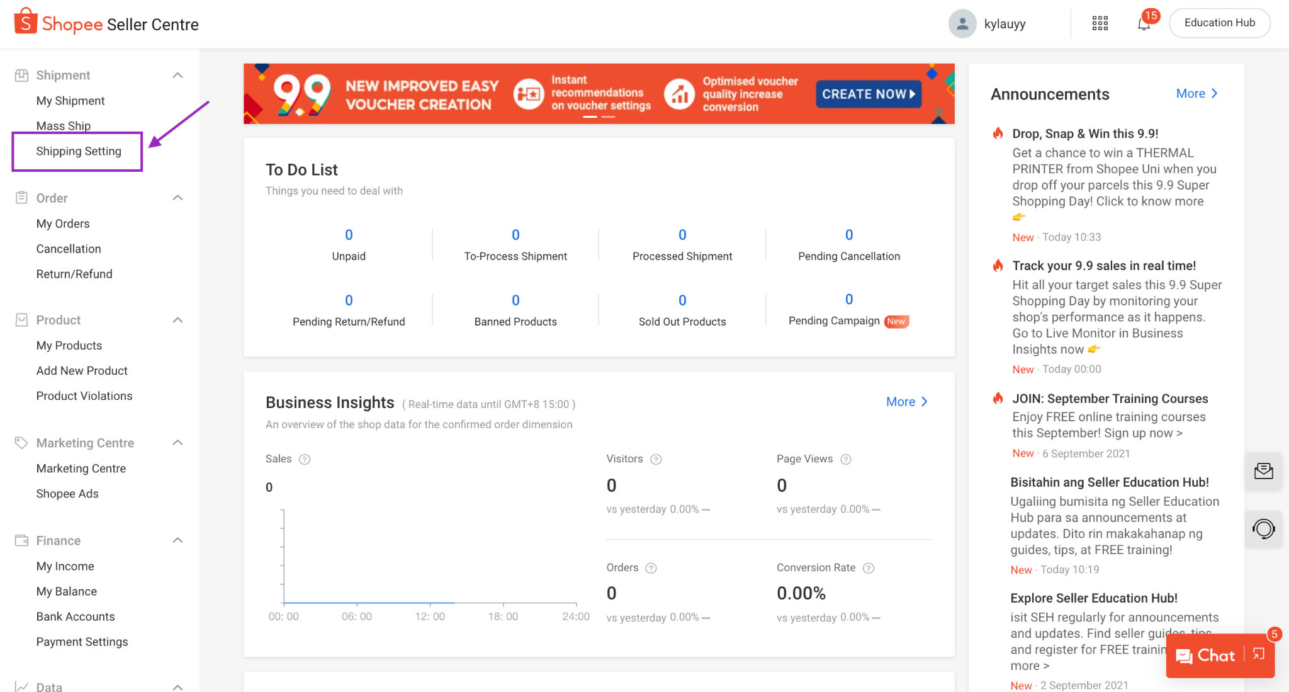Open 'Bisitahin ang Seller Education Hub!' announcement
The width and height of the screenshot is (1289, 692).
(1109, 482)
